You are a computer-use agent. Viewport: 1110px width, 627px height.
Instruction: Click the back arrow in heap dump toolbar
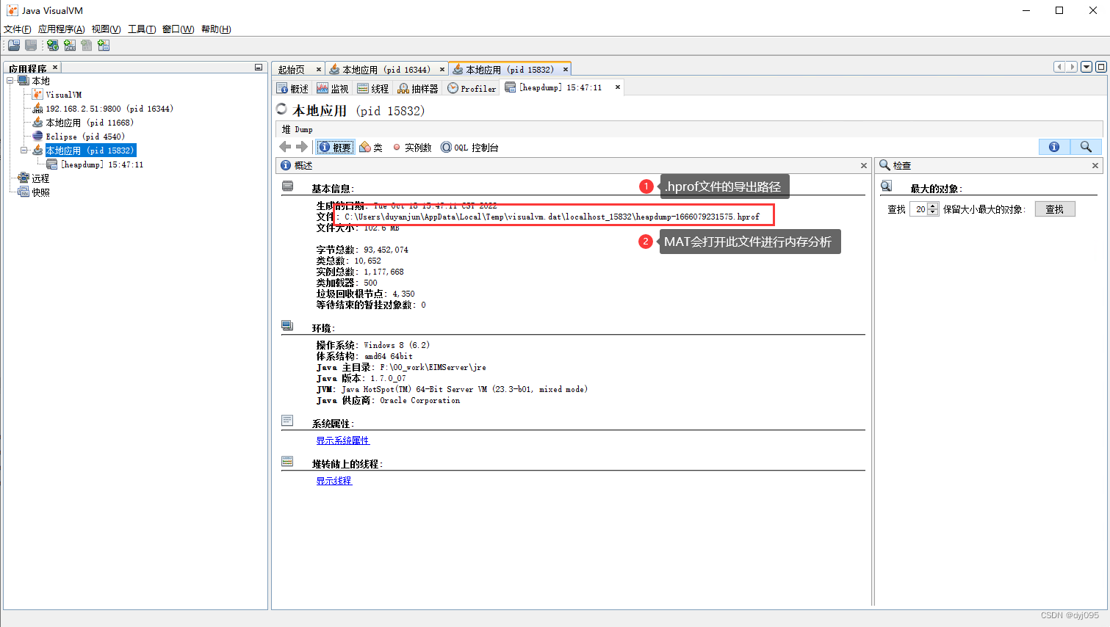point(285,147)
